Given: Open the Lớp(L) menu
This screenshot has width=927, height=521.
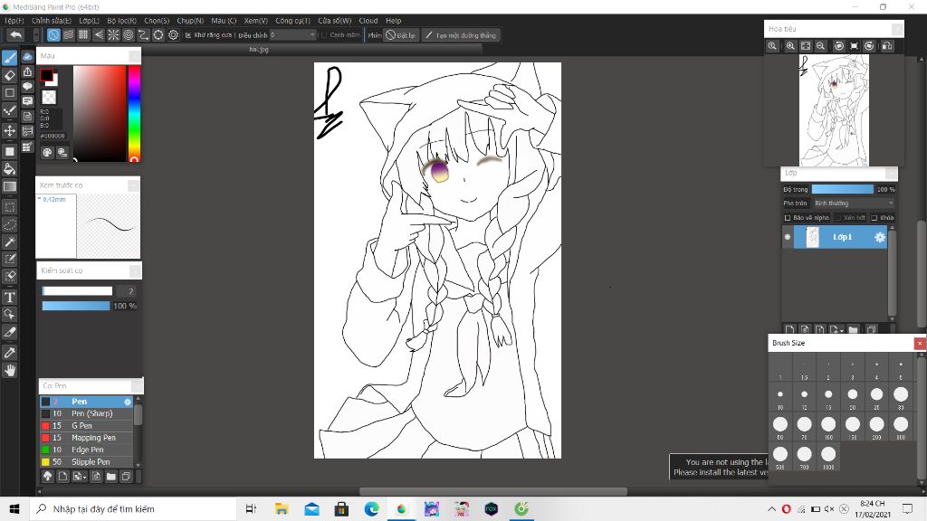Looking at the screenshot, I should pyautogui.click(x=89, y=20).
